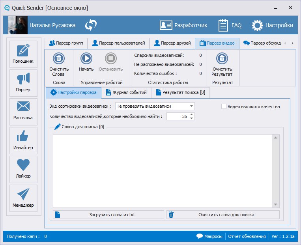Open the FAQ notepad icon

point(230,25)
